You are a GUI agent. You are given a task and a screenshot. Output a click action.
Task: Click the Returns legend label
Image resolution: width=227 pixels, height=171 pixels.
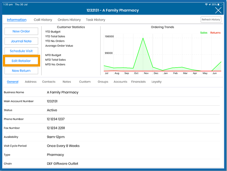215,33
